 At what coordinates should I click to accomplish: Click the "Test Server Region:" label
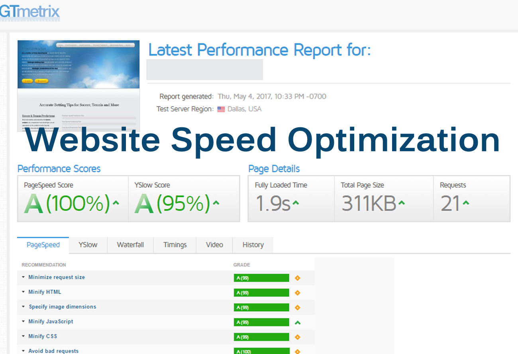click(x=185, y=109)
